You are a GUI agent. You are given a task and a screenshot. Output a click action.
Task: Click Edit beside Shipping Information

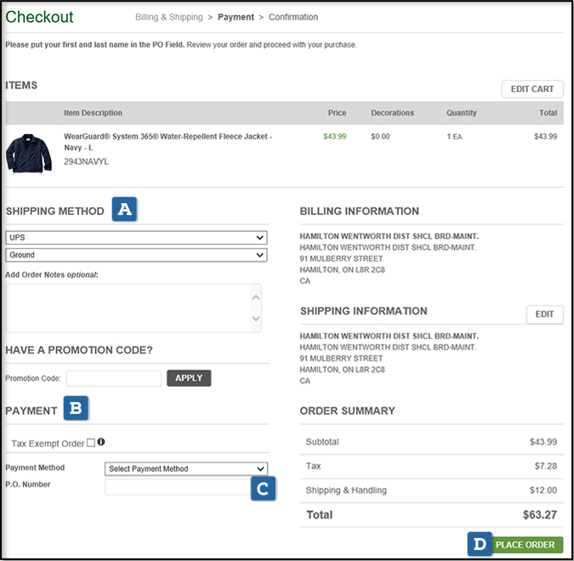[x=544, y=314]
